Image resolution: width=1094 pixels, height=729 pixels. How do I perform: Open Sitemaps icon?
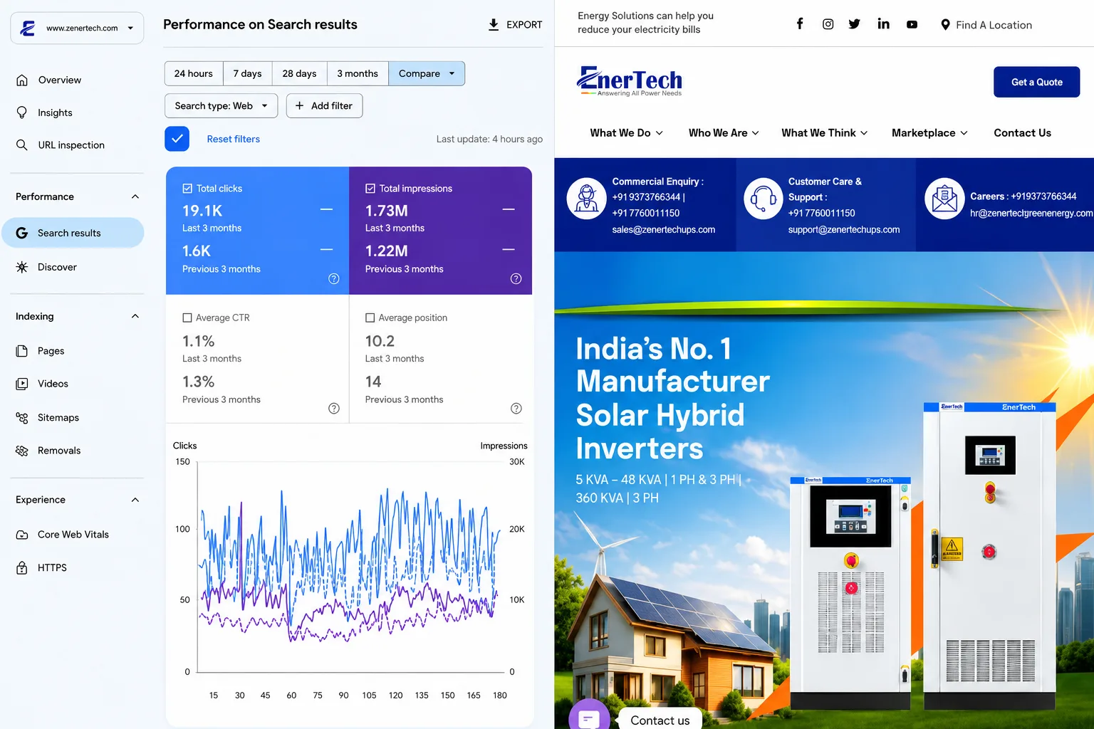[x=22, y=418]
